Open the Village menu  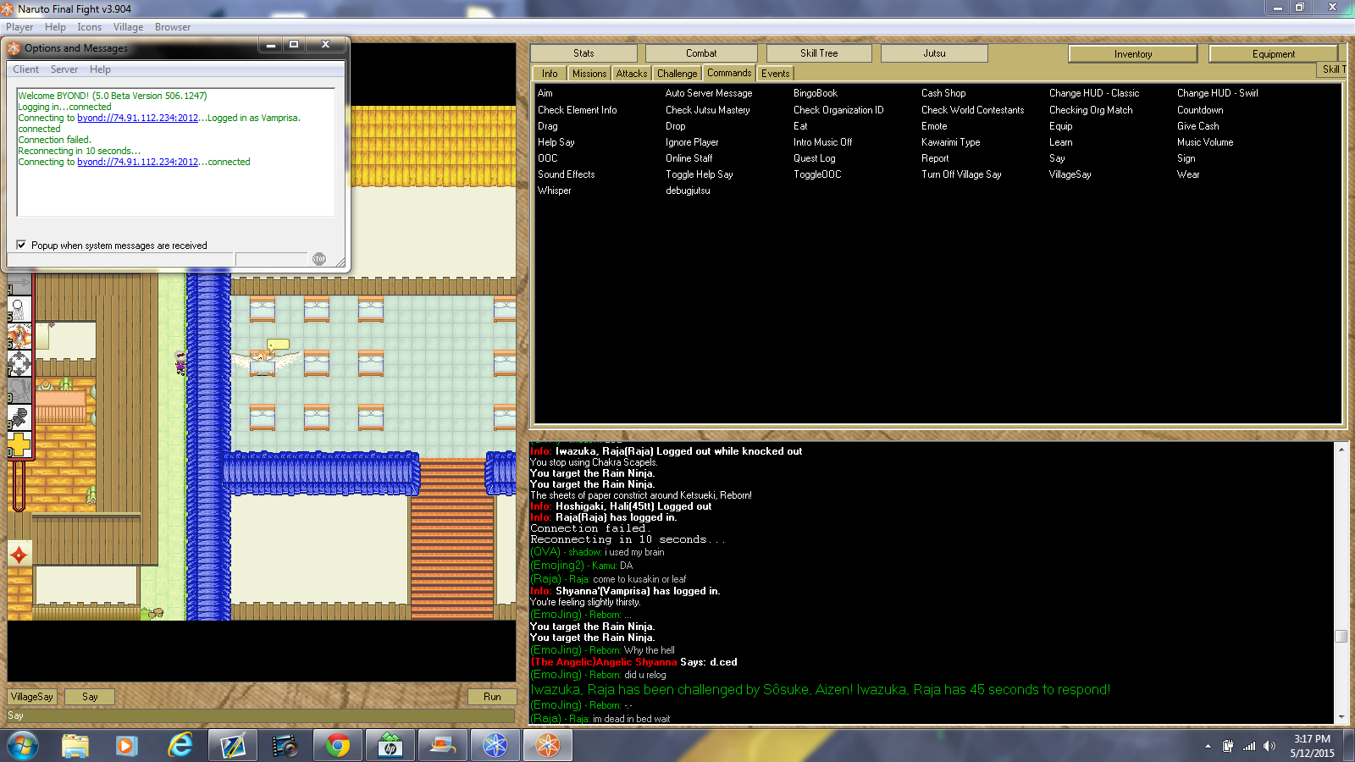(x=128, y=27)
